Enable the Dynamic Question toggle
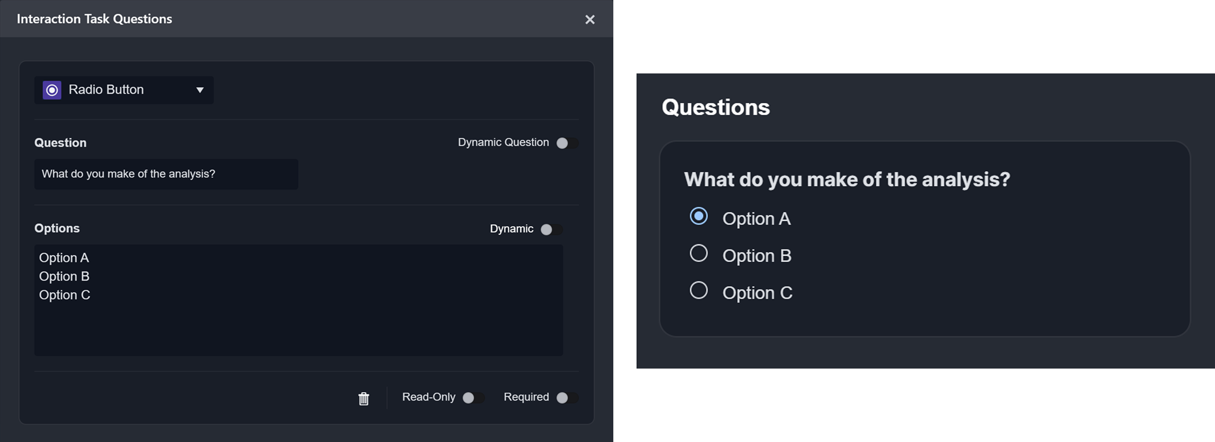The image size is (1215, 442). coord(566,143)
